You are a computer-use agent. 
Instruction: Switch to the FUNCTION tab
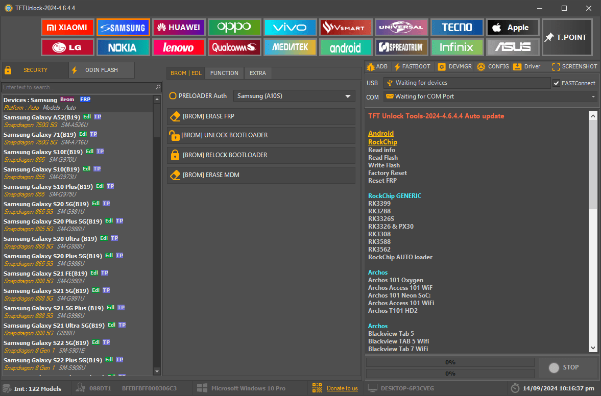224,73
